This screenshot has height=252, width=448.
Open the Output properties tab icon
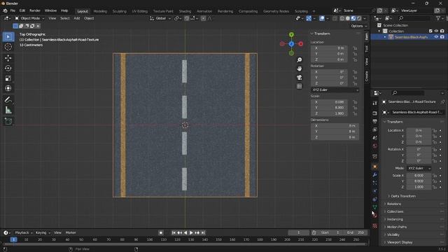tap(375, 121)
